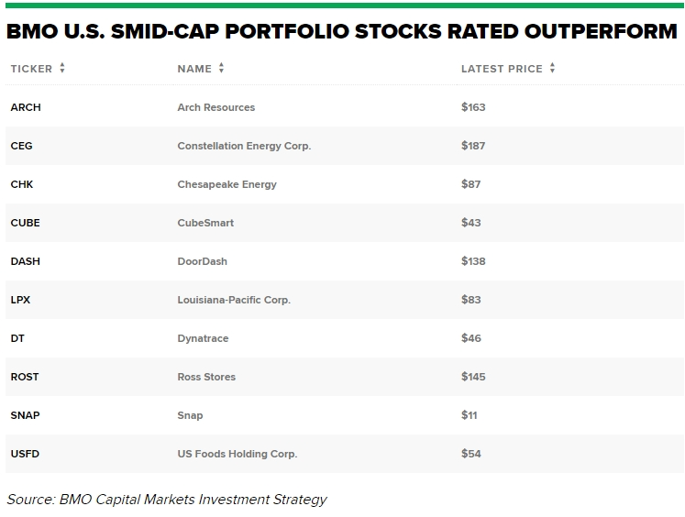This screenshot has width=685, height=517.
Task: Click the ARCH ticker symbol
Action: (26, 107)
